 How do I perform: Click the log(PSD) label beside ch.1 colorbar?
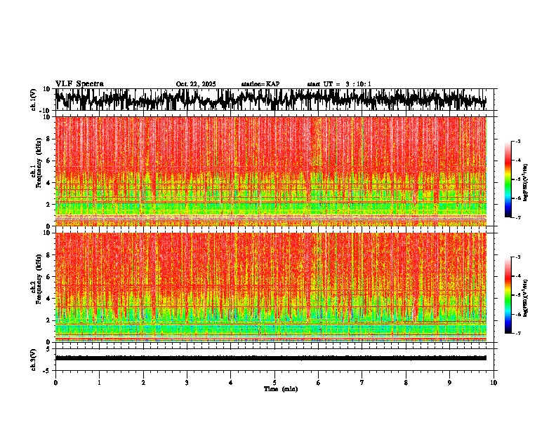(x=527, y=182)
